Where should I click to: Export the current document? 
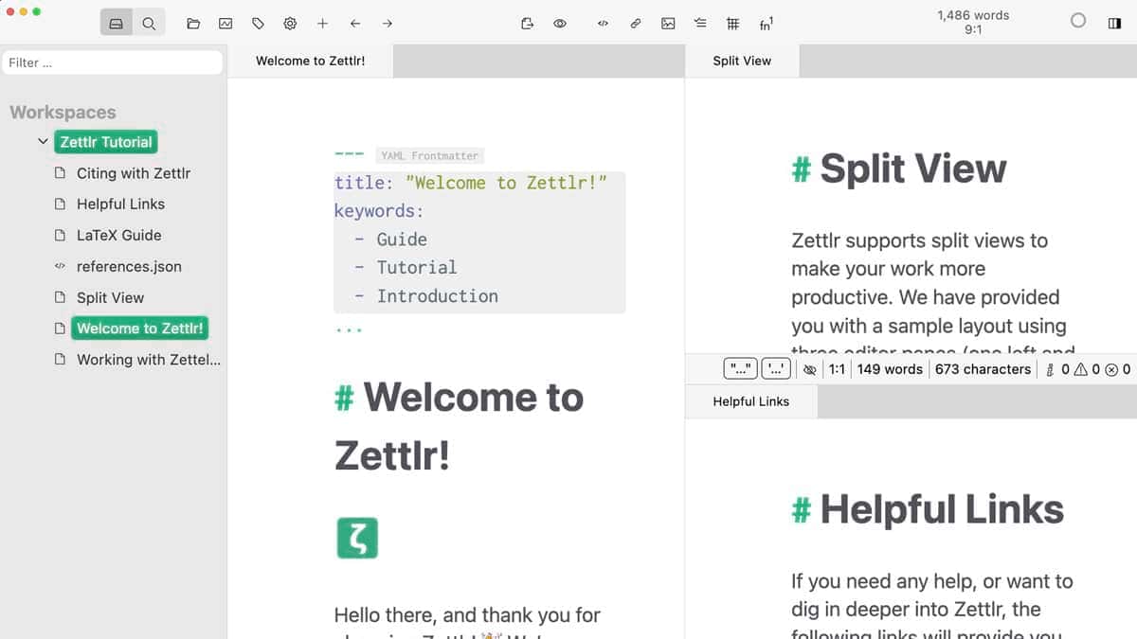click(x=527, y=23)
